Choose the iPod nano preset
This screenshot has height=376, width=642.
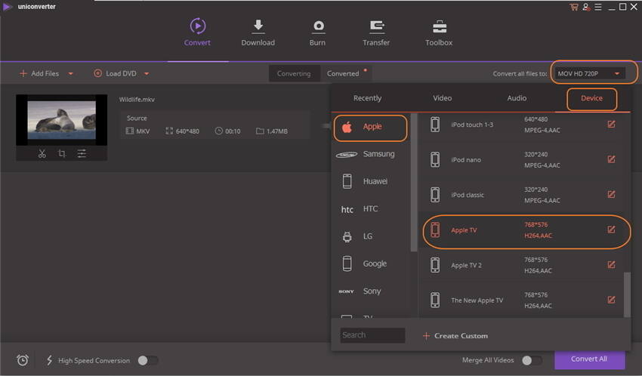click(522, 159)
